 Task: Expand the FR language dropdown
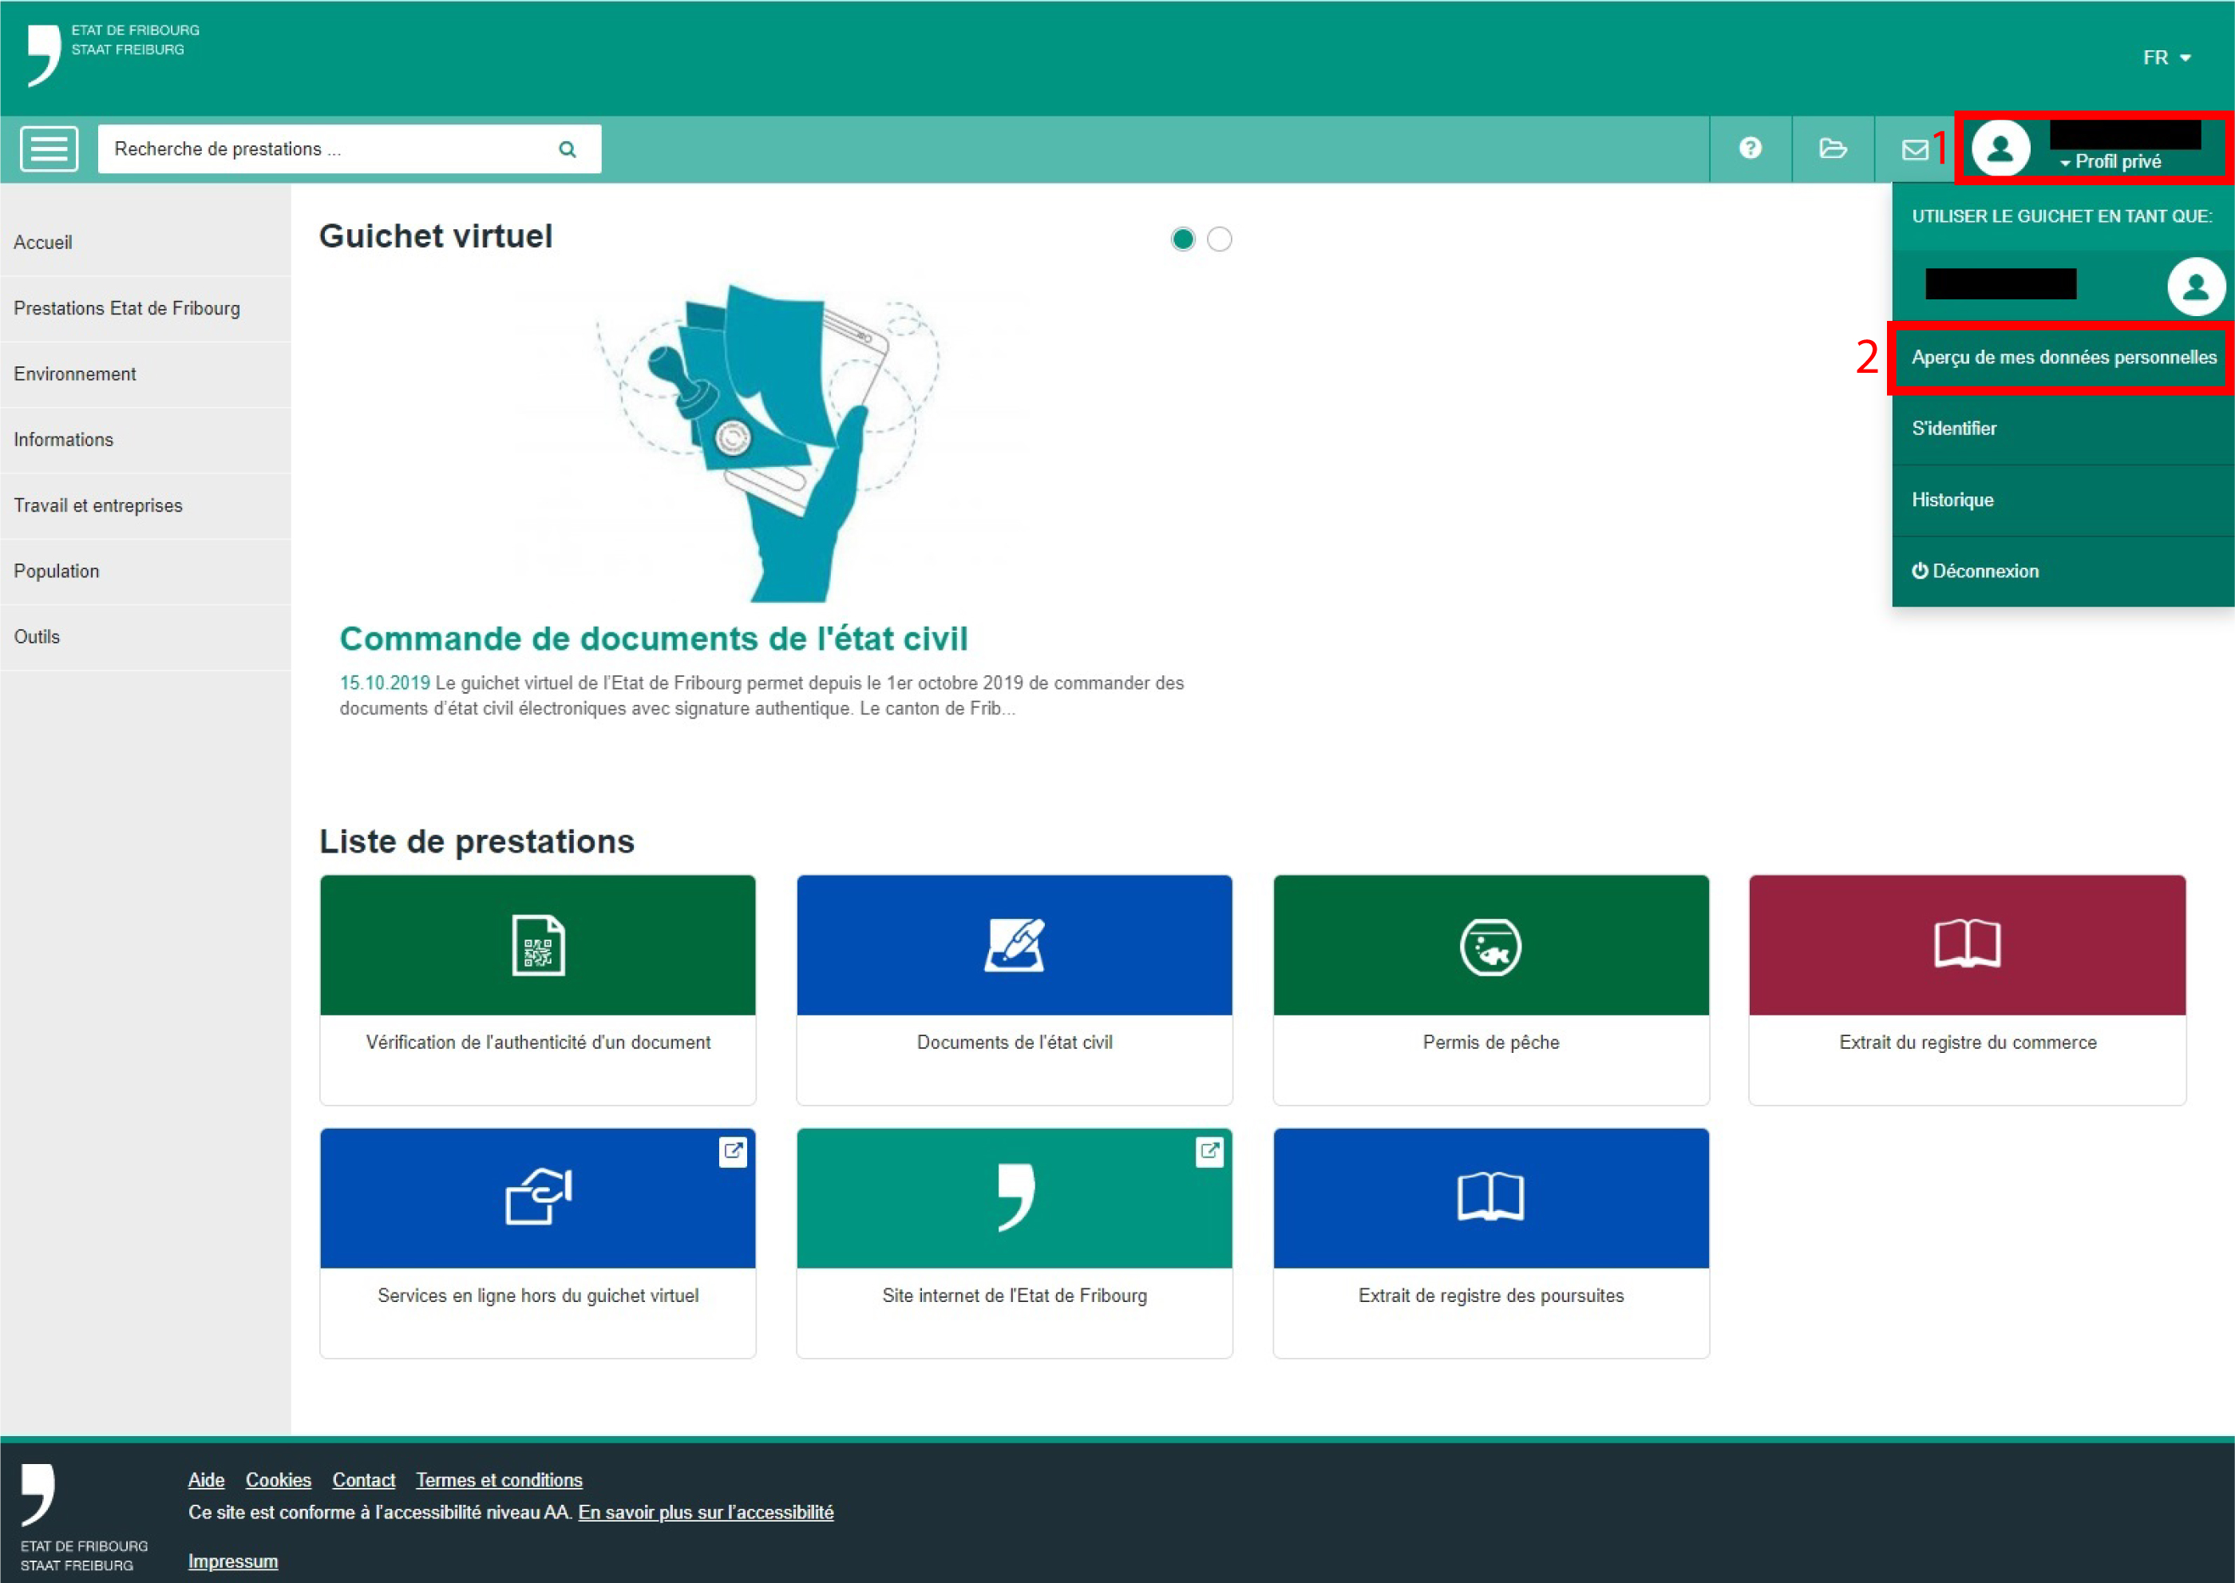(2166, 58)
